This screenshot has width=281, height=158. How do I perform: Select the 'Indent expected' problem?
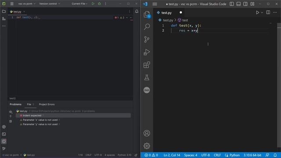(73, 115)
